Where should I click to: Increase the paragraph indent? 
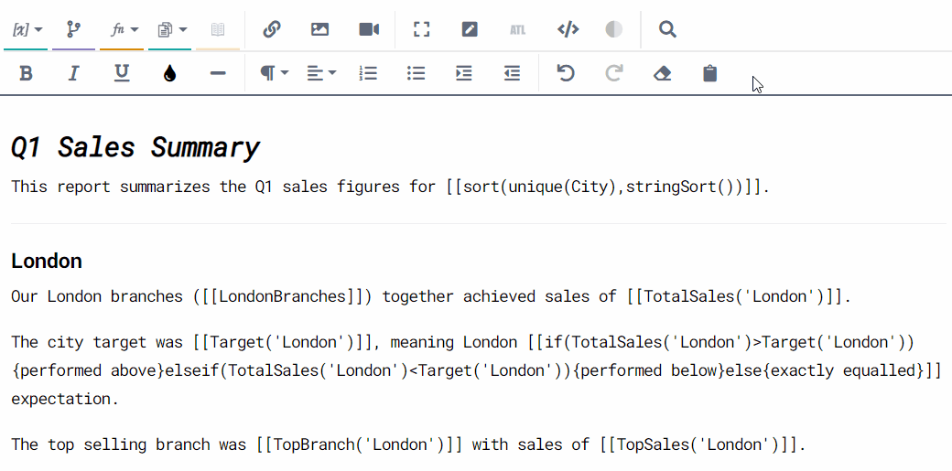coord(464,73)
